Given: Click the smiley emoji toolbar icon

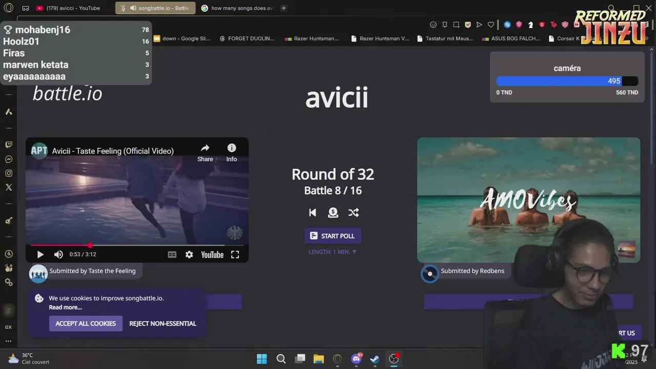Looking at the screenshot, I should coord(433,25).
